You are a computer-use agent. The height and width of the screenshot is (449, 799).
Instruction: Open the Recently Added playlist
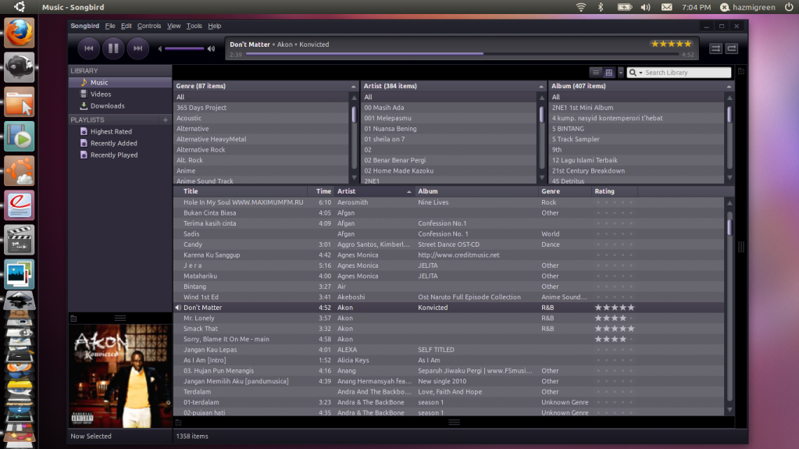[120, 143]
